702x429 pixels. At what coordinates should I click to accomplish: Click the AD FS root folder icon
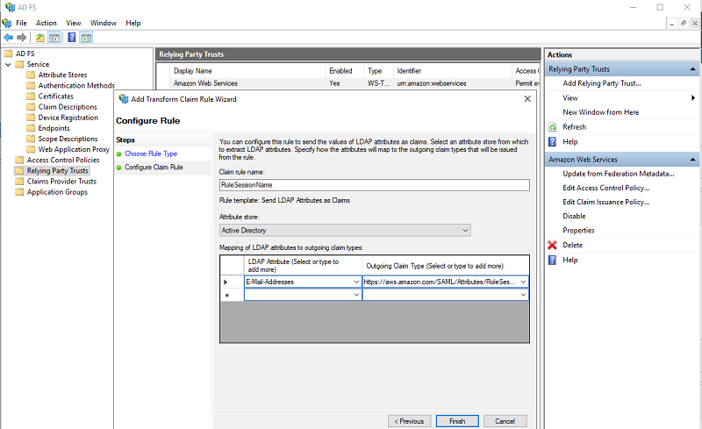pyautogui.click(x=9, y=54)
